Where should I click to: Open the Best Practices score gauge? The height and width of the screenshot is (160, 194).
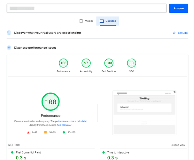109,63
